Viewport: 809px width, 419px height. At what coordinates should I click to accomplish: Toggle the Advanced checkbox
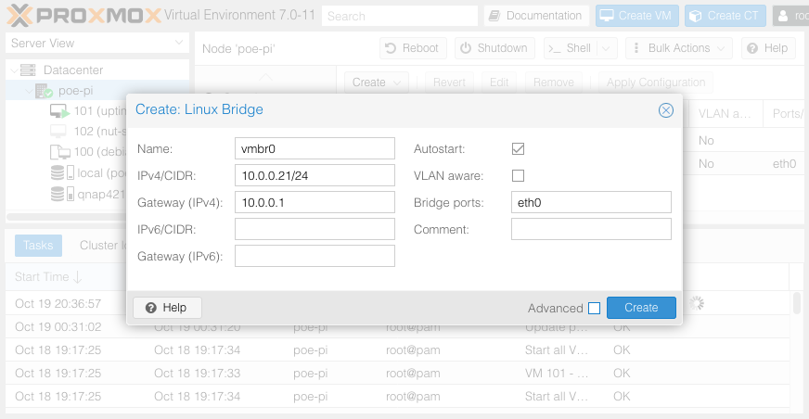pyautogui.click(x=595, y=309)
